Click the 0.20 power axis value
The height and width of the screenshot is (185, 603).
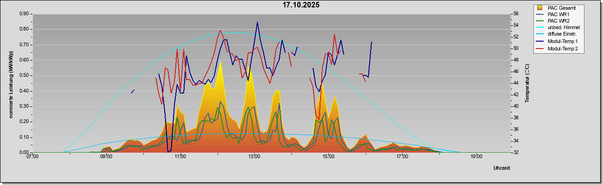tap(24, 122)
